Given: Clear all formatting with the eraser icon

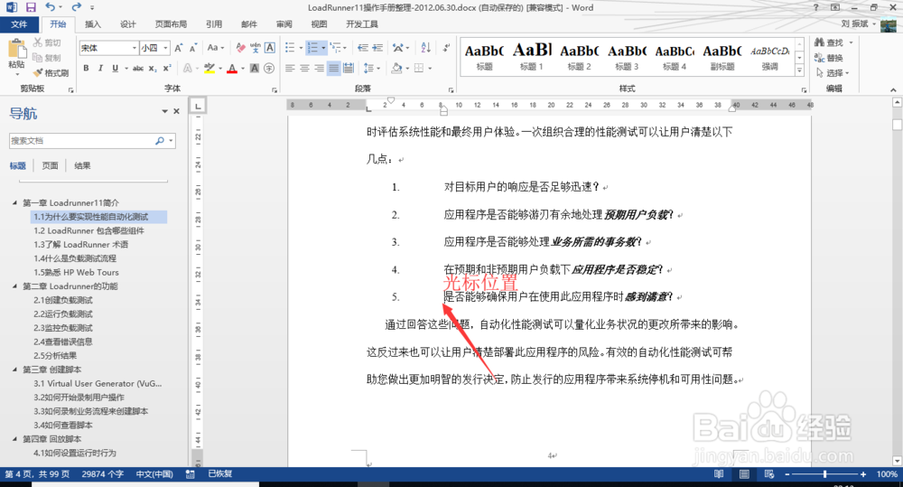Looking at the screenshot, I should coord(241,48).
